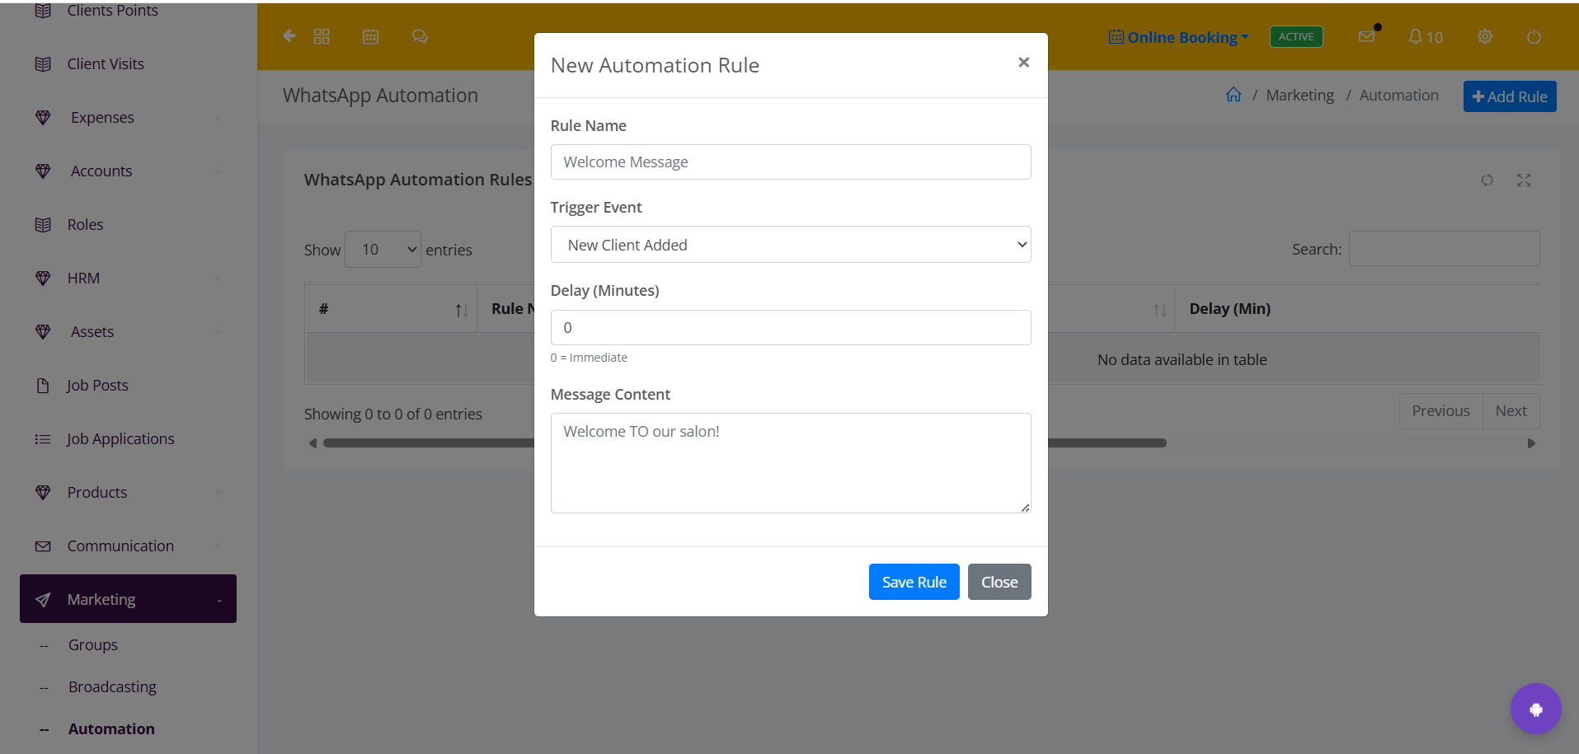Open Job Applications in the sidebar

pyautogui.click(x=120, y=438)
